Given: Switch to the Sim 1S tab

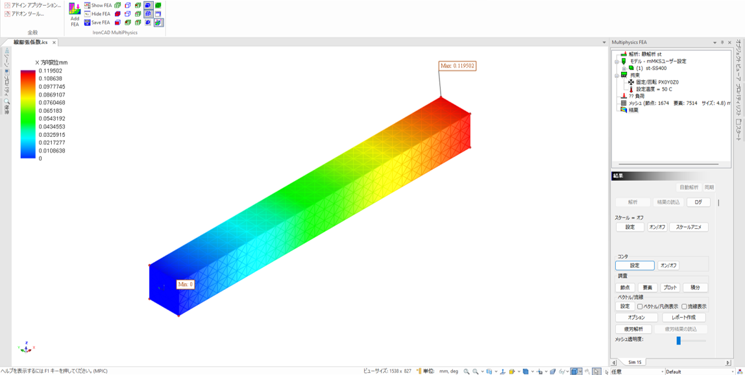Looking at the screenshot, I should click(x=634, y=363).
